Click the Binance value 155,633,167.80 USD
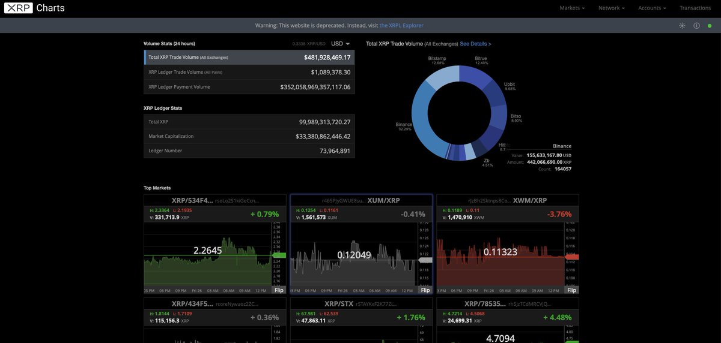The height and width of the screenshot is (343, 721). 549,155
